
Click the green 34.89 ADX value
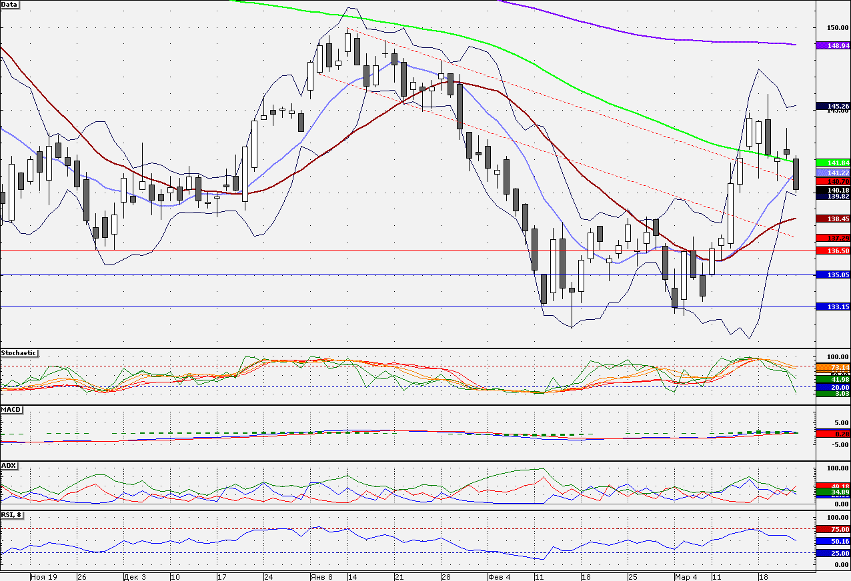(x=832, y=492)
